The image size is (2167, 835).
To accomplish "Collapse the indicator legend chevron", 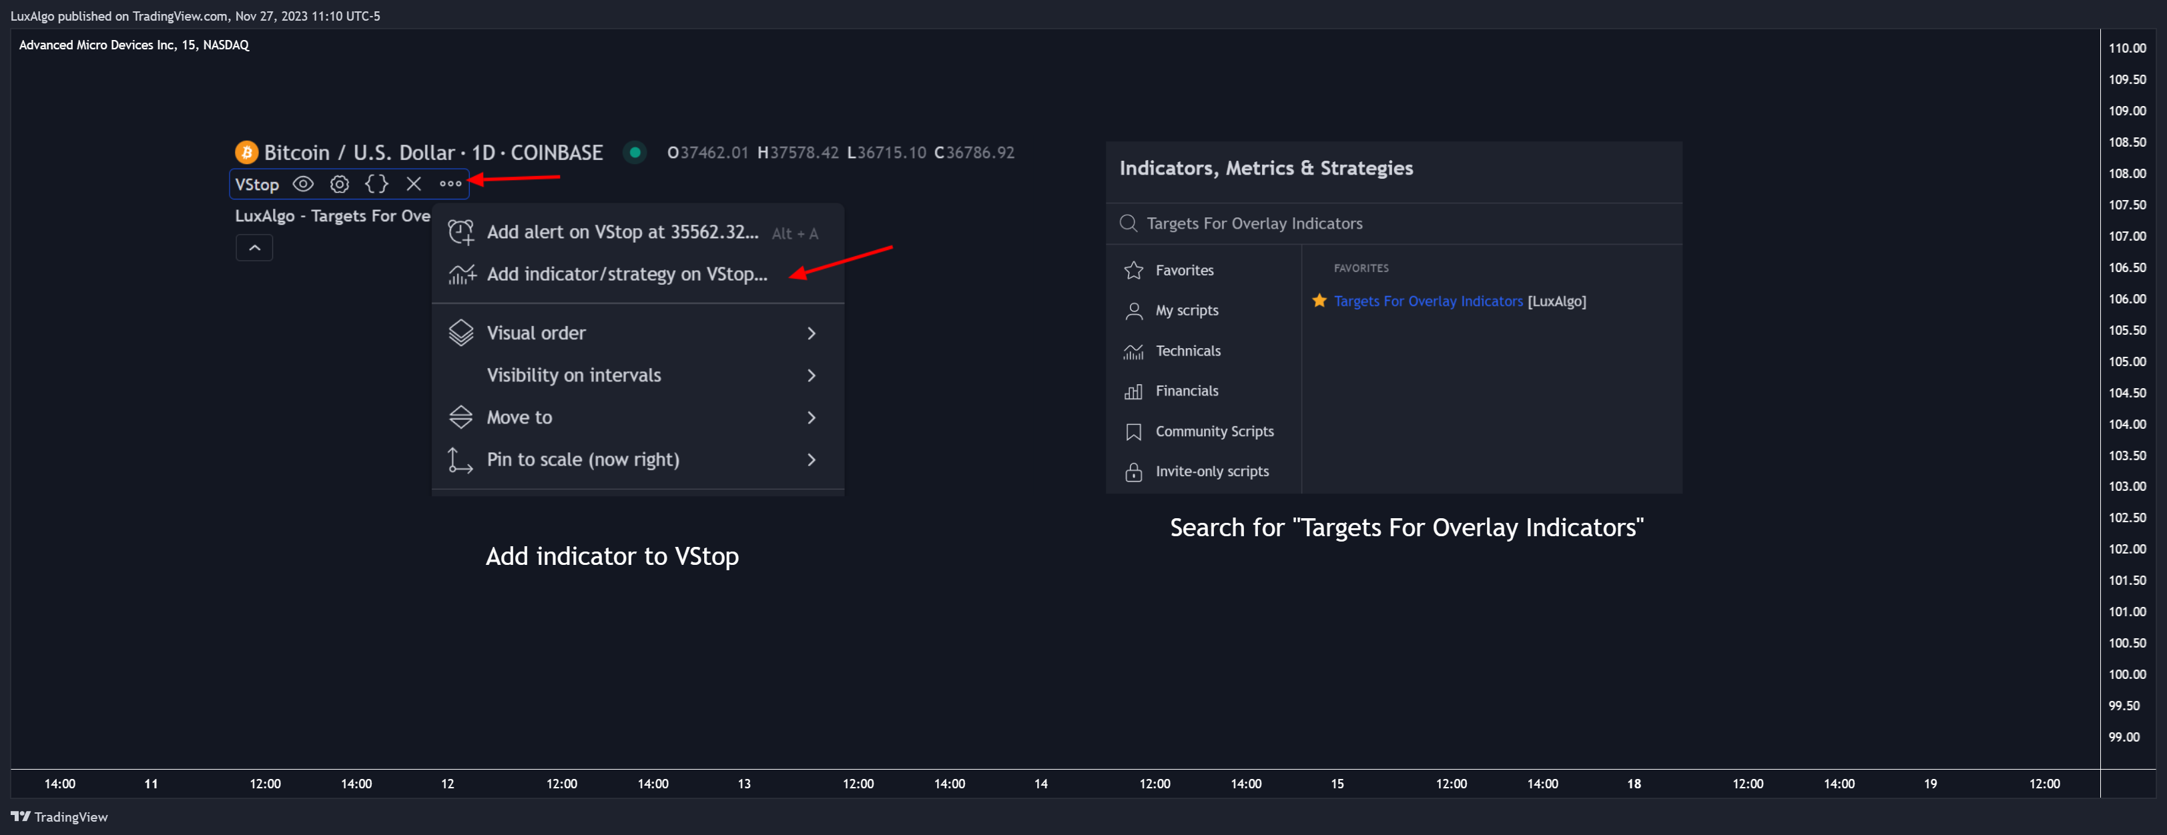I will pos(254,248).
